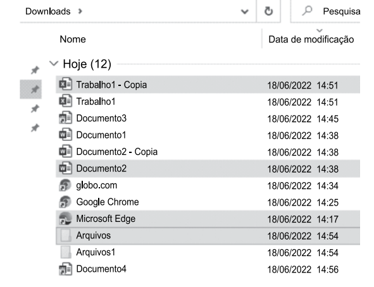This screenshot has height=287, width=374.
Task: Collapse the Hoje (12) group
Action: (x=54, y=64)
